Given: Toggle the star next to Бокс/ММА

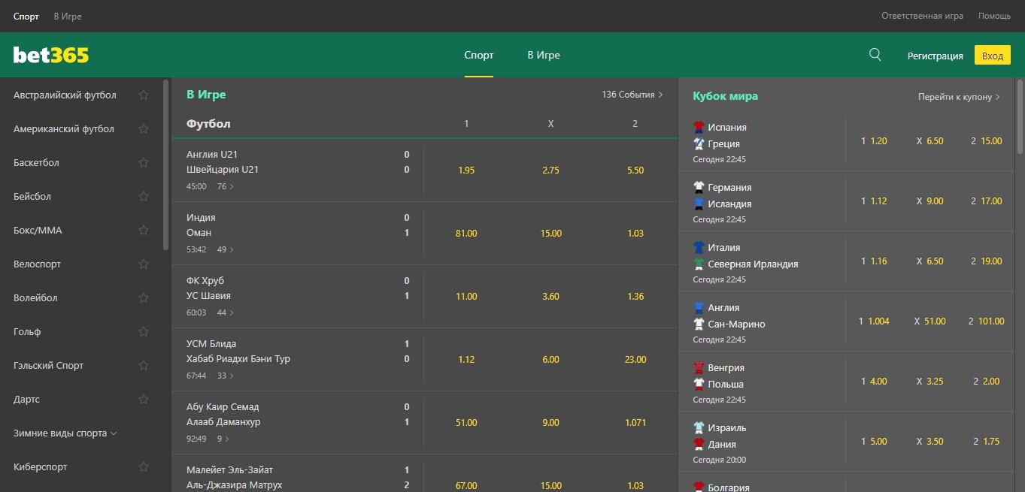Looking at the screenshot, I should (x=144, y=231).
